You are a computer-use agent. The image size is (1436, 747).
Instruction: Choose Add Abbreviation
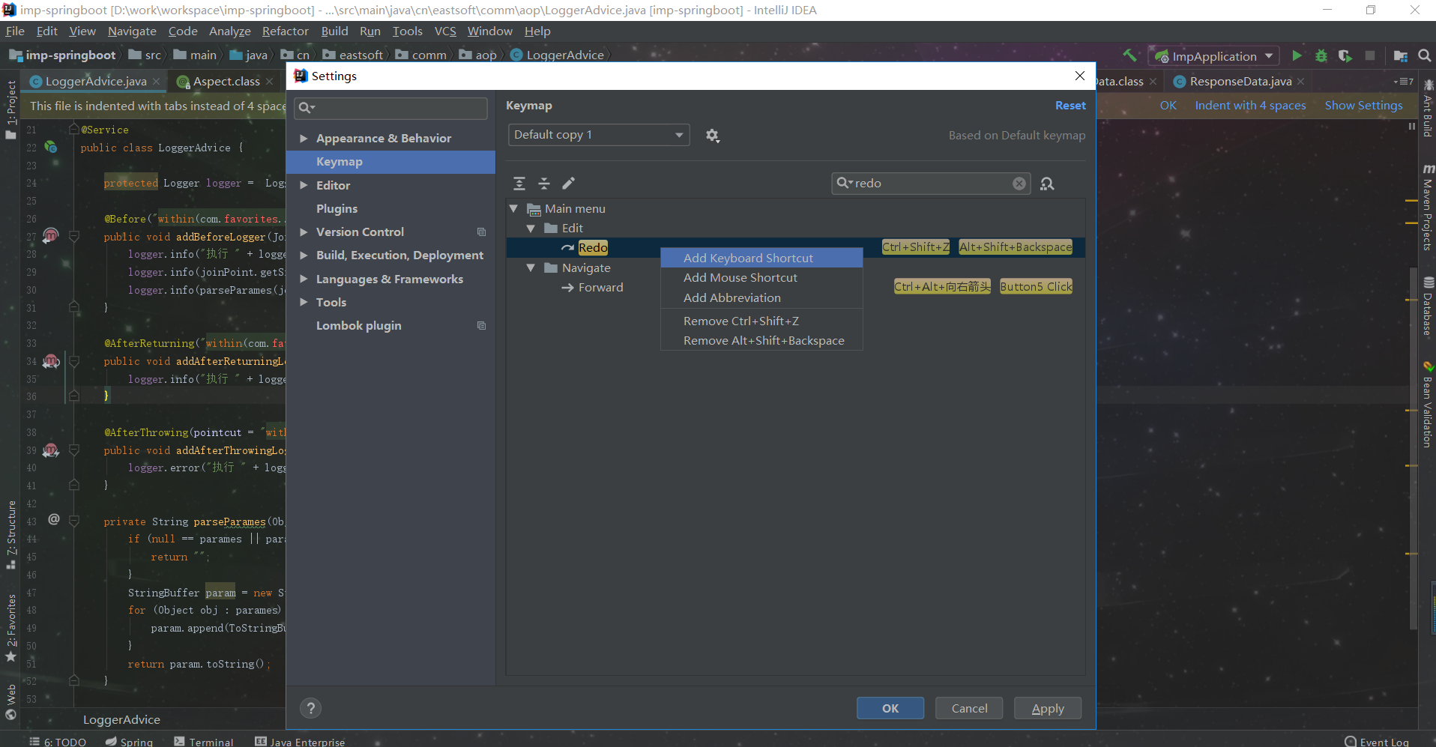(x=761, y=298)
